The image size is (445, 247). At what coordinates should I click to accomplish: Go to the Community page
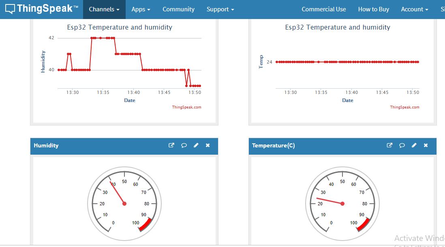[178, 9]
